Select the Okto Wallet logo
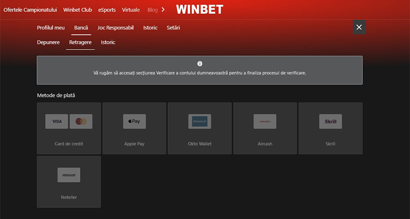Screen dimensions: 410x219 199,121
